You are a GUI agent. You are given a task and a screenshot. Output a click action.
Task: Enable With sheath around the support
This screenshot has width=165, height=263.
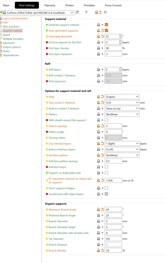pyautogui.click(x=106, y=120)
